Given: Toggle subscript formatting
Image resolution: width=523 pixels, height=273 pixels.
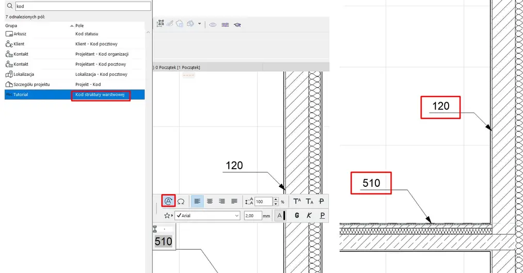Looking at the screenshot, I should point(309,201).
